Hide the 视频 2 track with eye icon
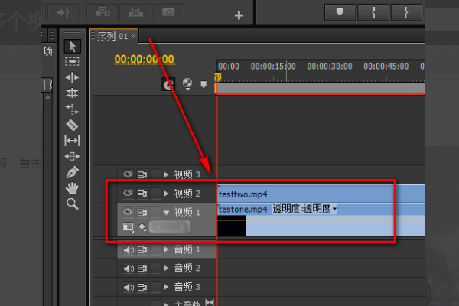This screenshot has width=459, height=306. [x=128, y=193]
